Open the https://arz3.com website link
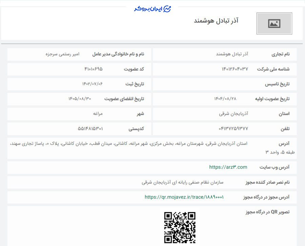This screenshot has width=305, height=246. 228,167
